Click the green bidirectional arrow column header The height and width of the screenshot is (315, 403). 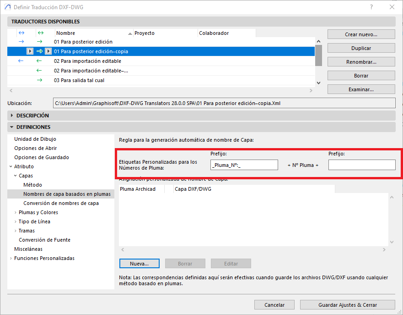coord(40,33)
